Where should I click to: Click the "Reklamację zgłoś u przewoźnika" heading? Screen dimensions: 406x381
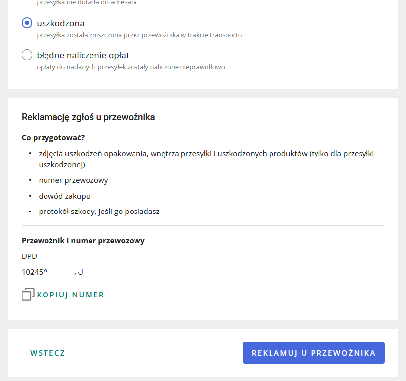[x=89, y=117]
